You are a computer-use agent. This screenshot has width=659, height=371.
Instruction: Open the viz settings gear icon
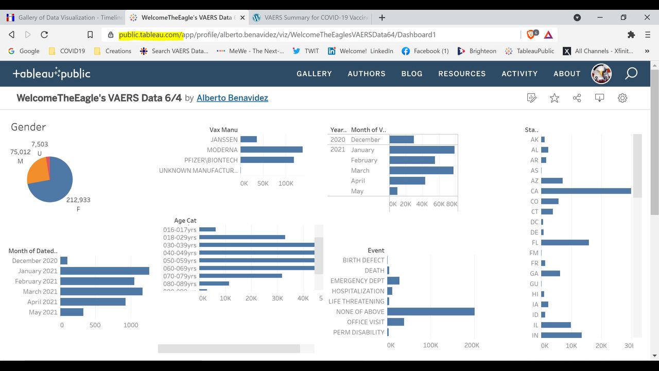click(x=622, y=98)
